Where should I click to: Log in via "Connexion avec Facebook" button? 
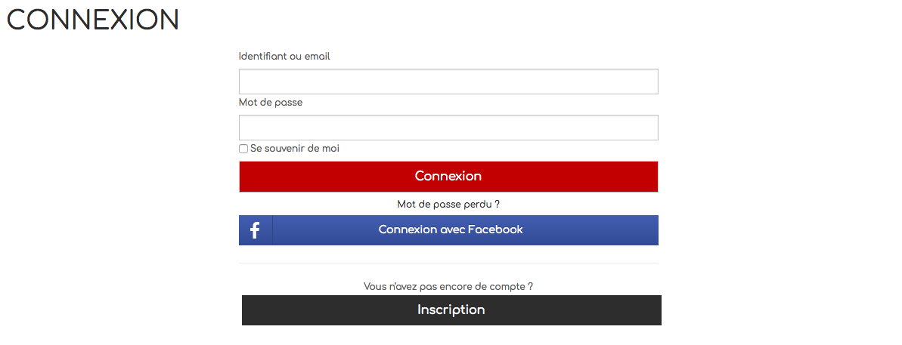pos(448,230)
